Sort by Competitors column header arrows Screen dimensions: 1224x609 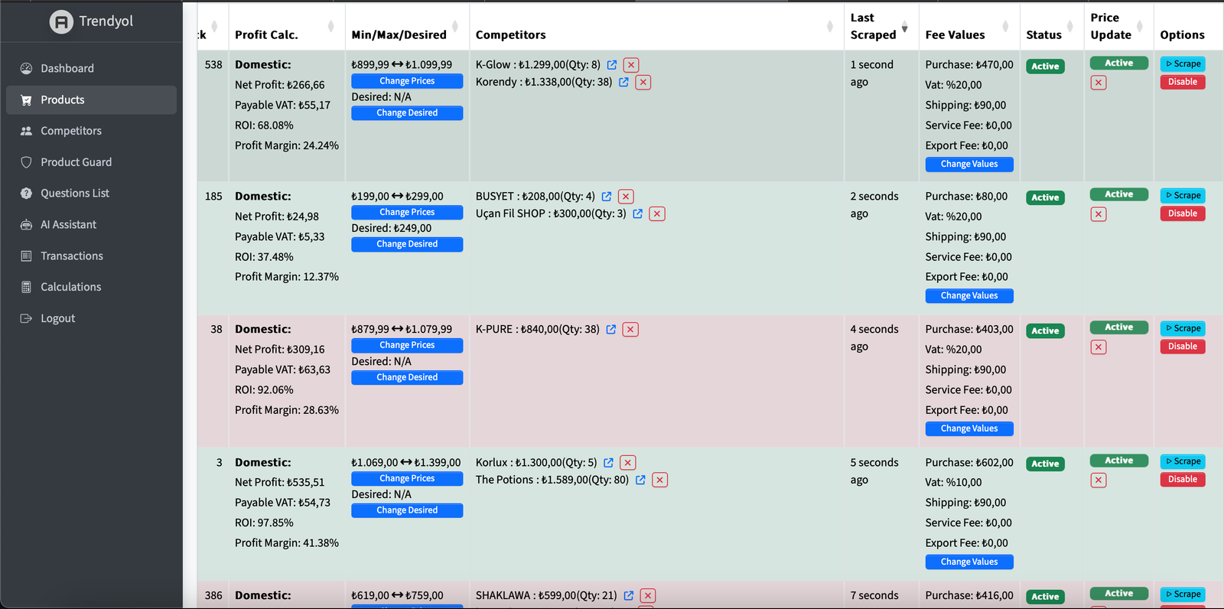[x=830, y=27]
